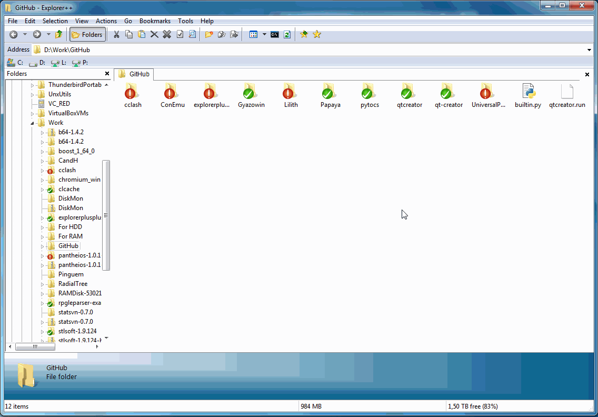Image resolution: width=598 pixels, height=417 pixels.
Task: Select UnxUtils in folder tree
Action: pyautogui.click(x=59, y=94)
